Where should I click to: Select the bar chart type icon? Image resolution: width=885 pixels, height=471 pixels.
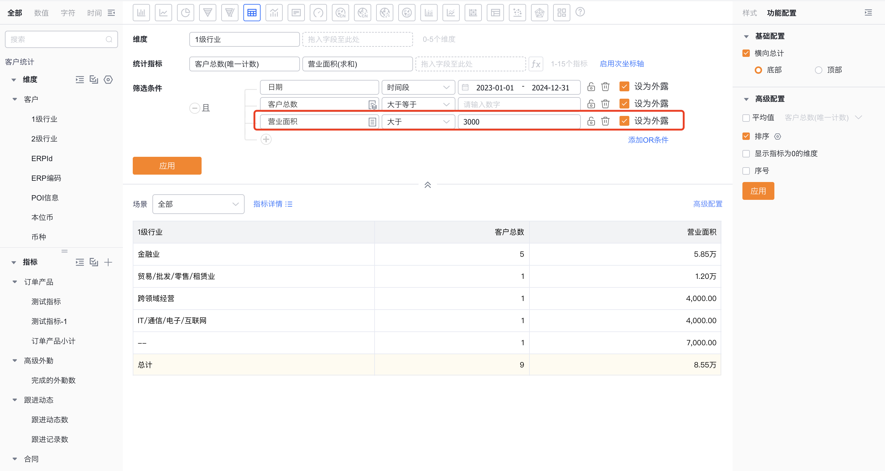coord(141,12)
